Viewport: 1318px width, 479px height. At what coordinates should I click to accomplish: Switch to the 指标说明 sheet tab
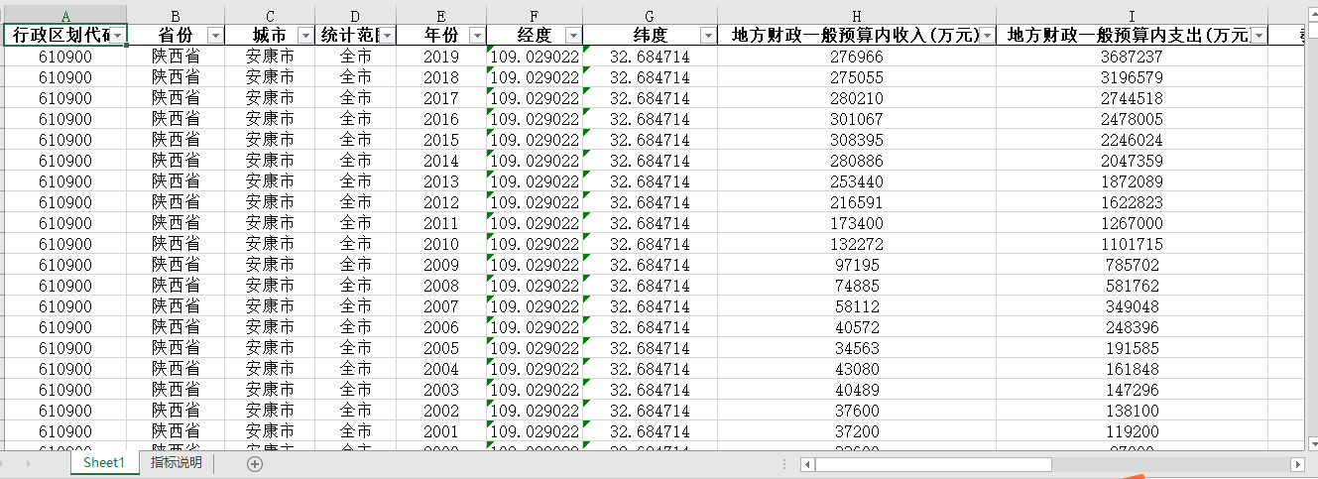[176, 462]
